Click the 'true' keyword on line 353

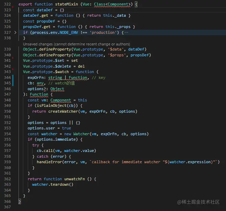pos(66,128)
